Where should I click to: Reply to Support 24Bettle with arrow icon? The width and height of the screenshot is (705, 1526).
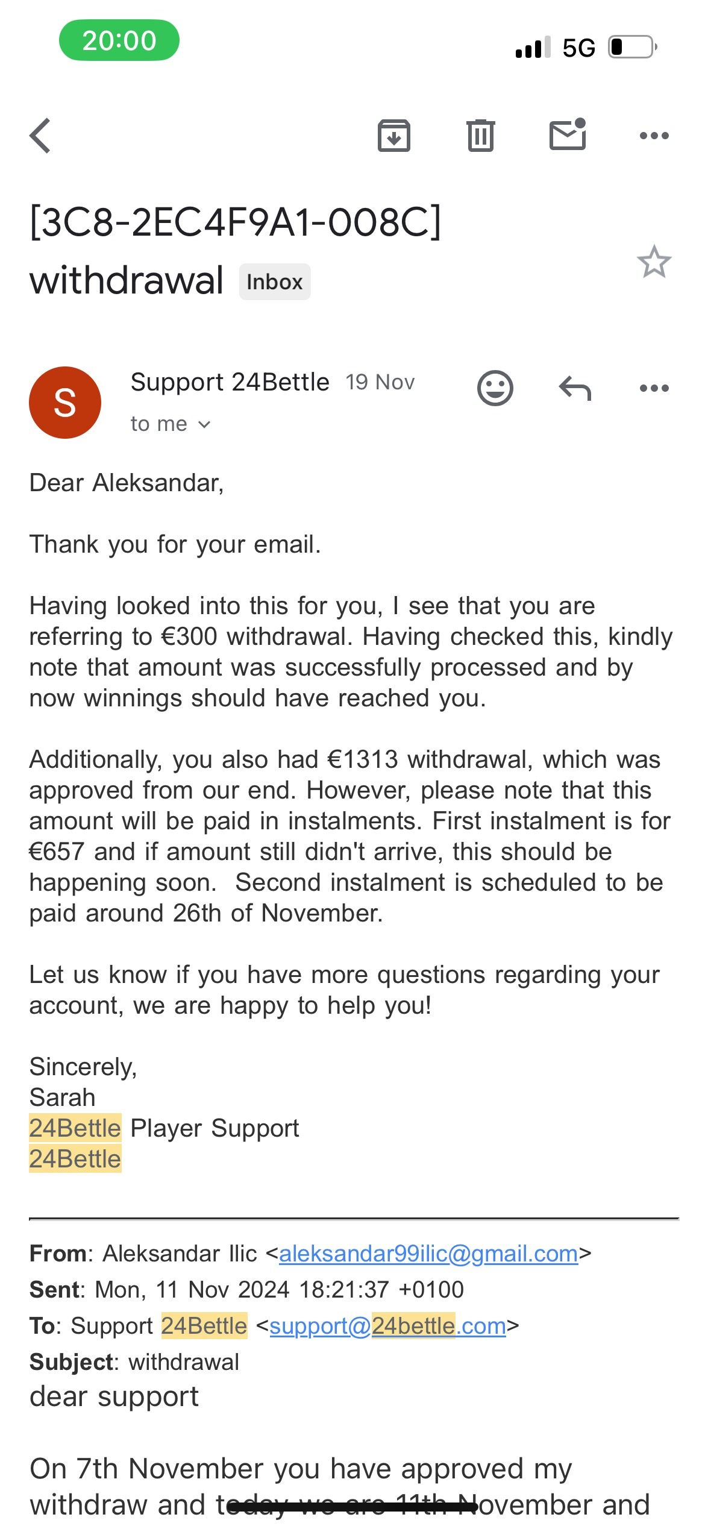click(x=575, y=388)
